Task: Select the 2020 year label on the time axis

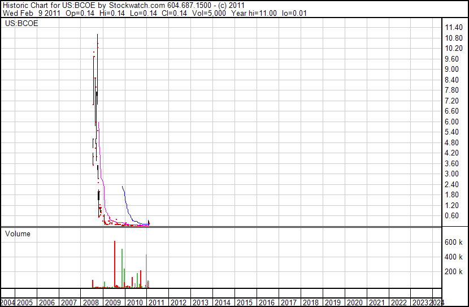Action: [x=355, y=302]
